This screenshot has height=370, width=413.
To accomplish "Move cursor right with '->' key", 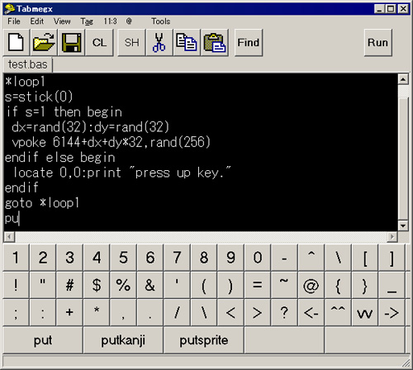I will click(x=392, y=313).
